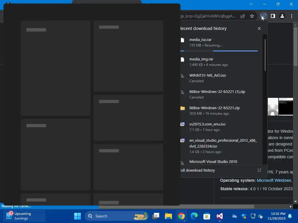This screenshot has height=223, width=298.
Task: Click the taskbar Search box
Action: [x=116, y=216]
